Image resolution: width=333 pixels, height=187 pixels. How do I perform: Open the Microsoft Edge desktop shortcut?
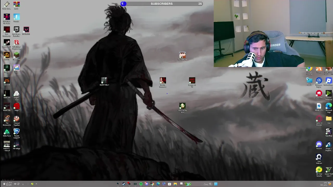pyautogui.click(x=329, y=108)
